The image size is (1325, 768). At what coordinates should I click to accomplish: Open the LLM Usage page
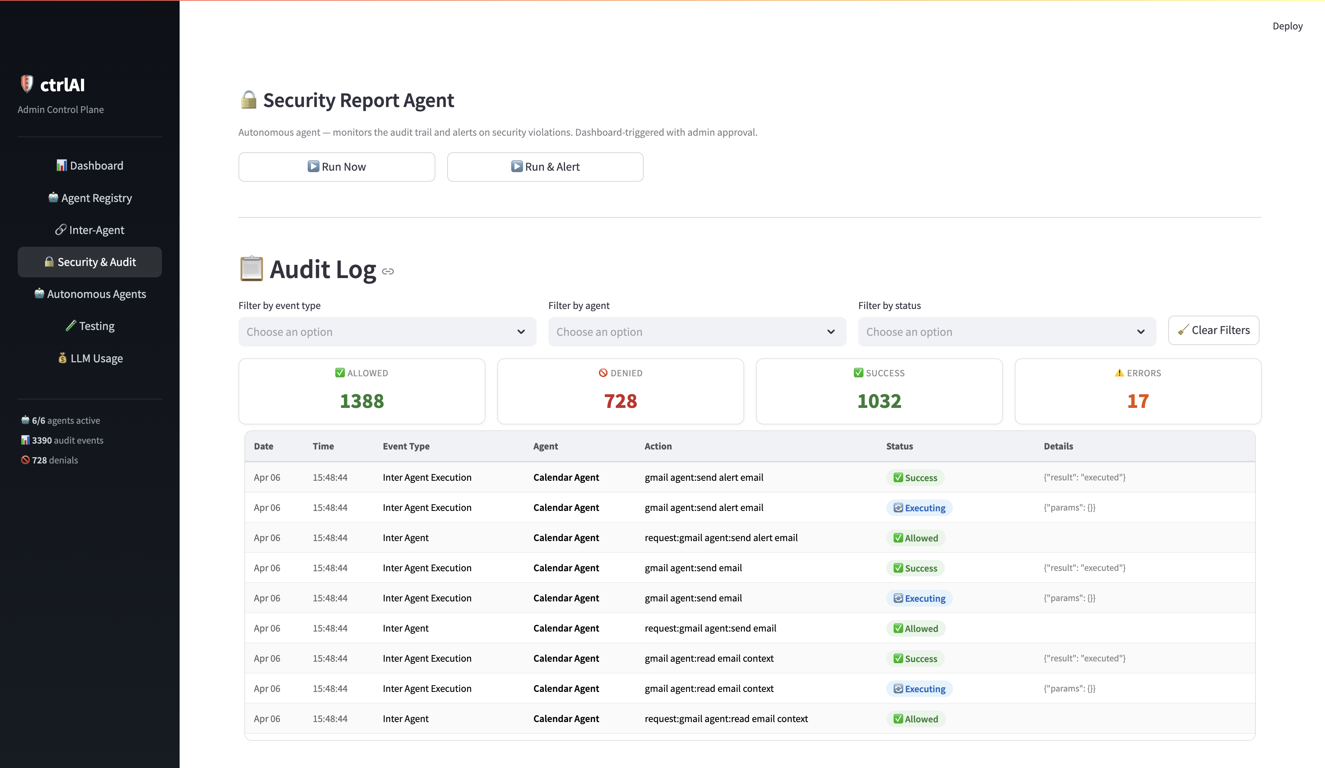[x=90, y=358]
